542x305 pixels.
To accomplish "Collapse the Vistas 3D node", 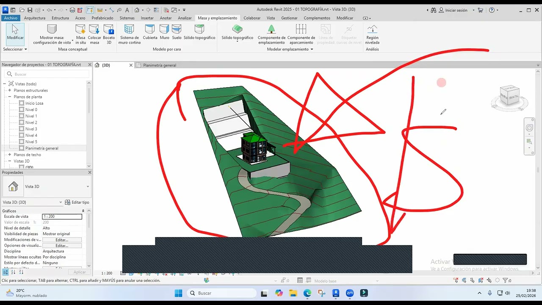I will [x=9, y=161].
